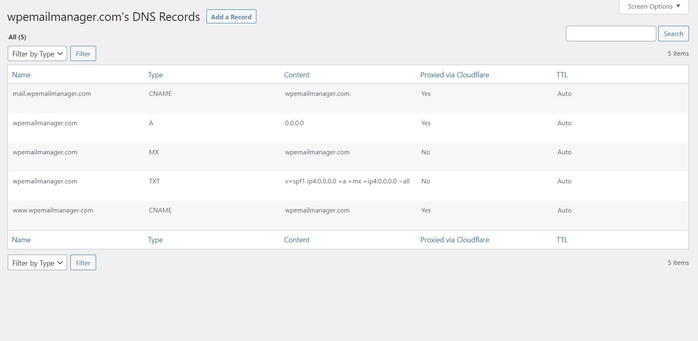The width and height of the screenshot is (698, 341).
Task: Open the bottom Filter by Type dropdown
Action: coord(37,263)
